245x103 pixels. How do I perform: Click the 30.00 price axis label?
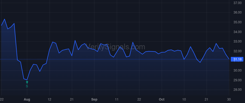click(237, 70)
